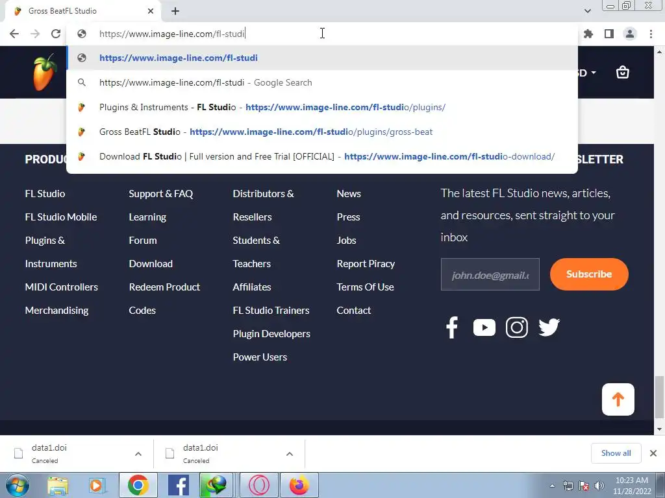Open the Download footer link

pyautogui.click(x=151, y=263)
